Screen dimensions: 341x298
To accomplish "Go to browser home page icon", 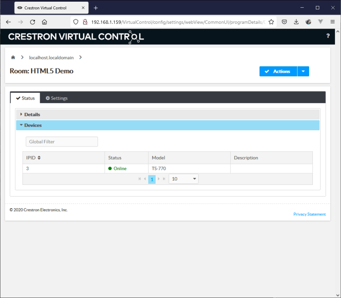I will coord(44,22).
